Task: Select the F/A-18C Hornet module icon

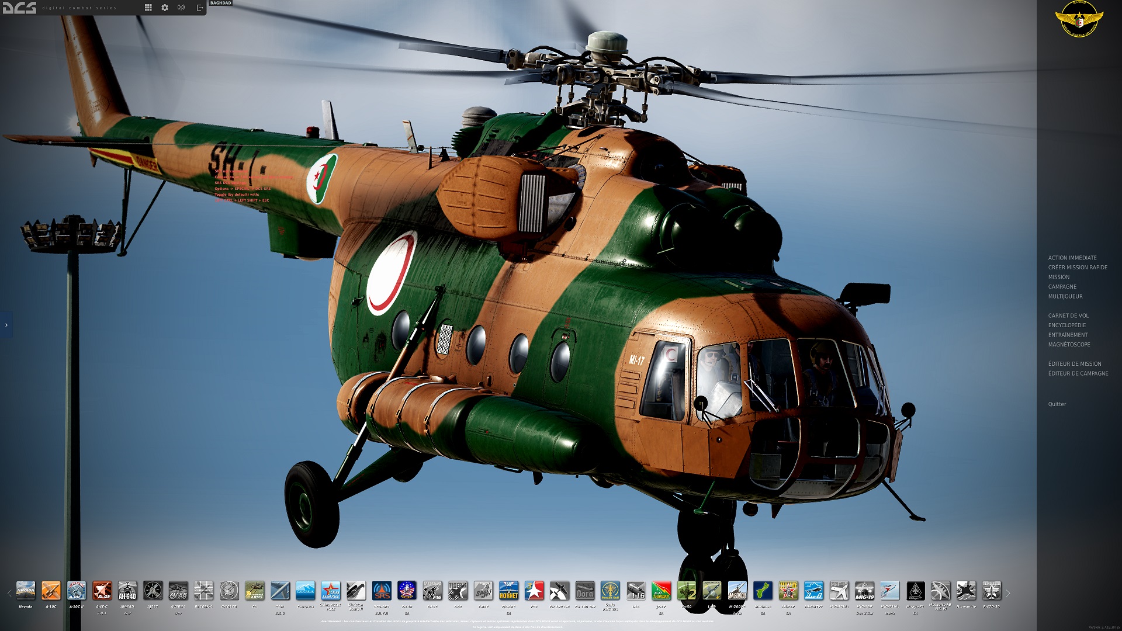Action: 508,591
